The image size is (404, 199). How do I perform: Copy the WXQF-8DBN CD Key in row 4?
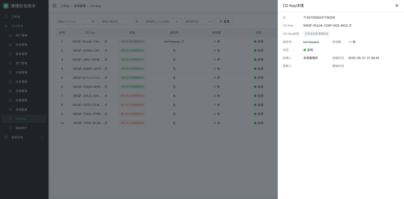click(x=106, y=69)
